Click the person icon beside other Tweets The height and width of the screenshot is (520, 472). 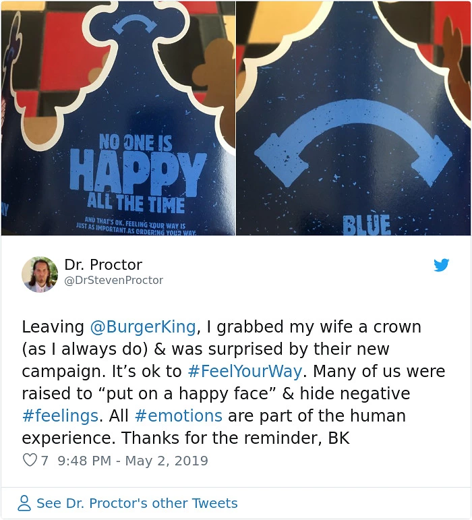tap(24, 503)
